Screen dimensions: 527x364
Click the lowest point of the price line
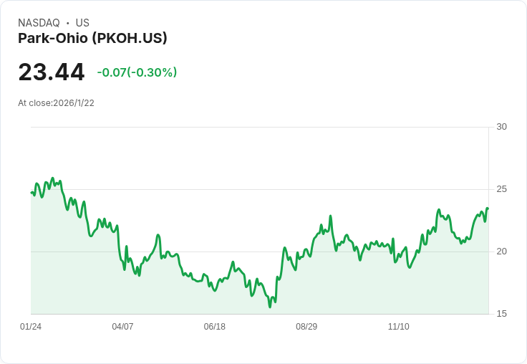tap(270, 307)
